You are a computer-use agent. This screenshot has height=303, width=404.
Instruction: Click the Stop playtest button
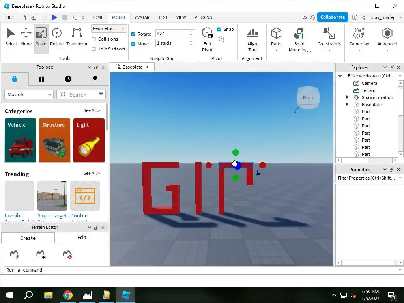click(x=65, y=17)
